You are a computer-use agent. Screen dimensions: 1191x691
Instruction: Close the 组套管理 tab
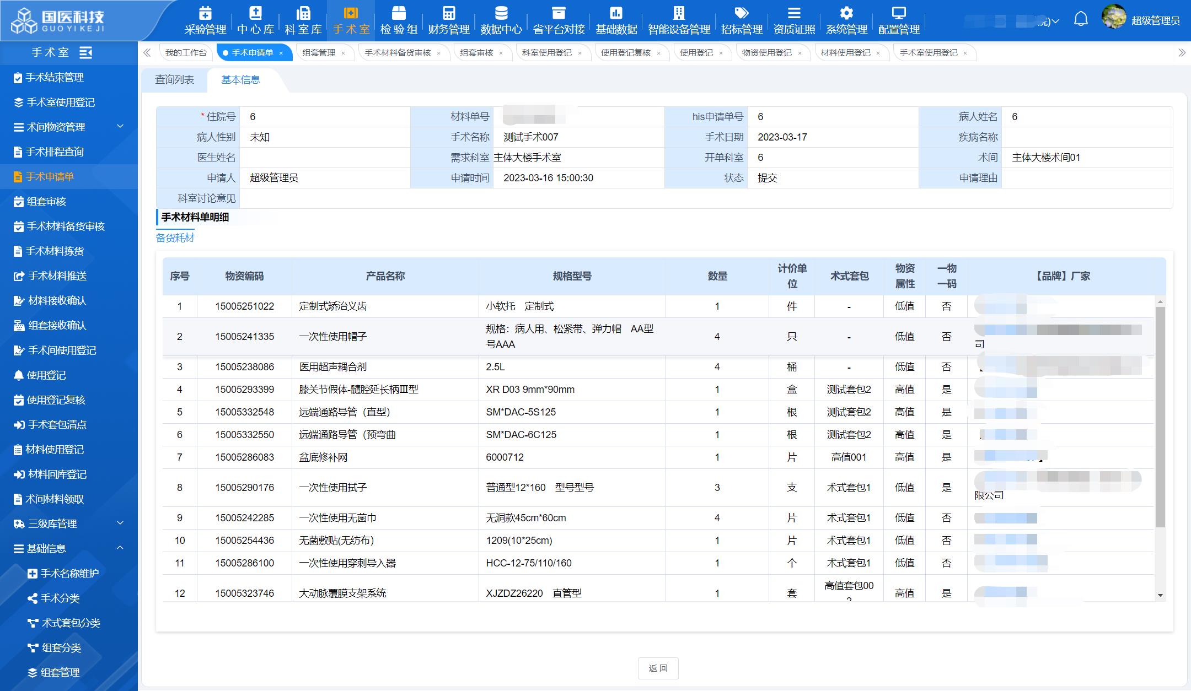coord(343,53)
